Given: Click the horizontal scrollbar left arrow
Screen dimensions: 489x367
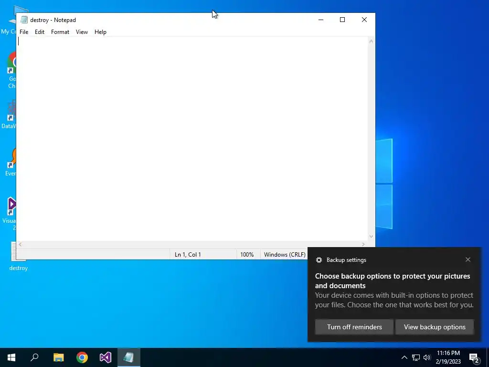Looking at the screenshot, I should pos(20,244).
